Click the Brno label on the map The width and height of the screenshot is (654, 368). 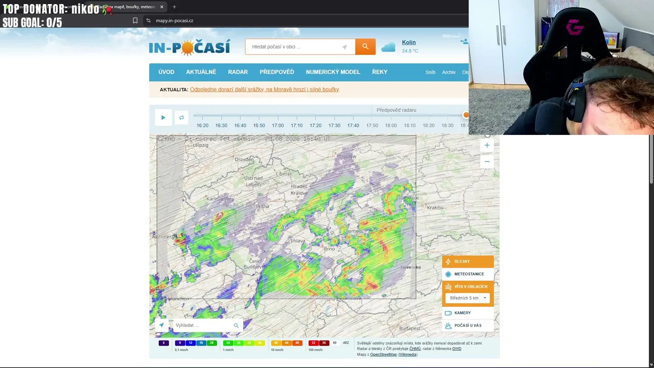coord(330,249)
